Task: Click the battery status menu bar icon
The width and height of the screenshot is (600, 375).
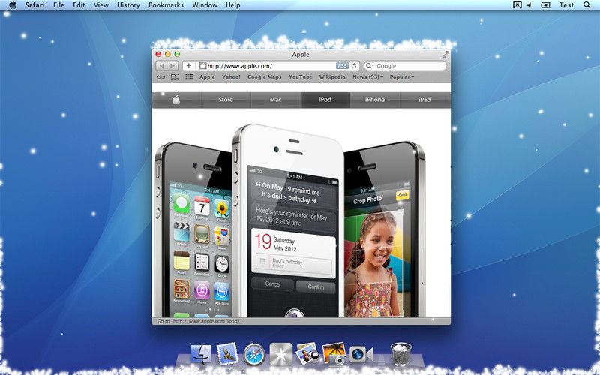Action: click(x=546, y=5)
